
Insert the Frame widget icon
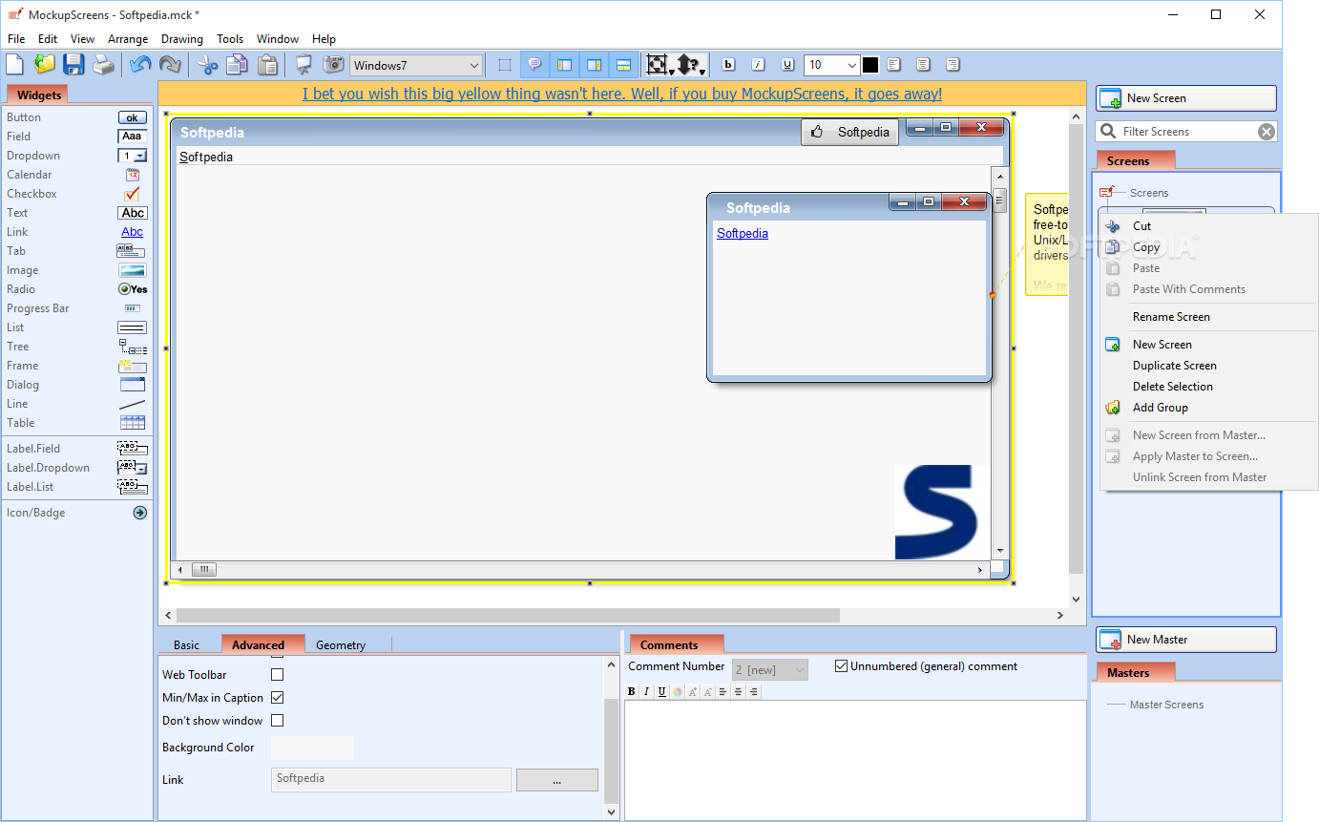[x=133, y=366]
